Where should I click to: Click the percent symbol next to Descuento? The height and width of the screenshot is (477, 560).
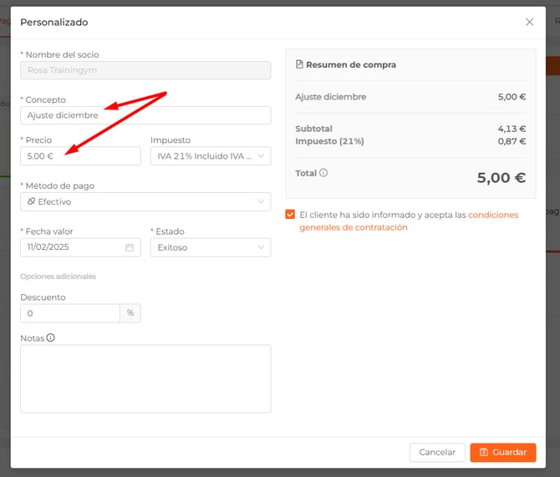click(130, 313)
